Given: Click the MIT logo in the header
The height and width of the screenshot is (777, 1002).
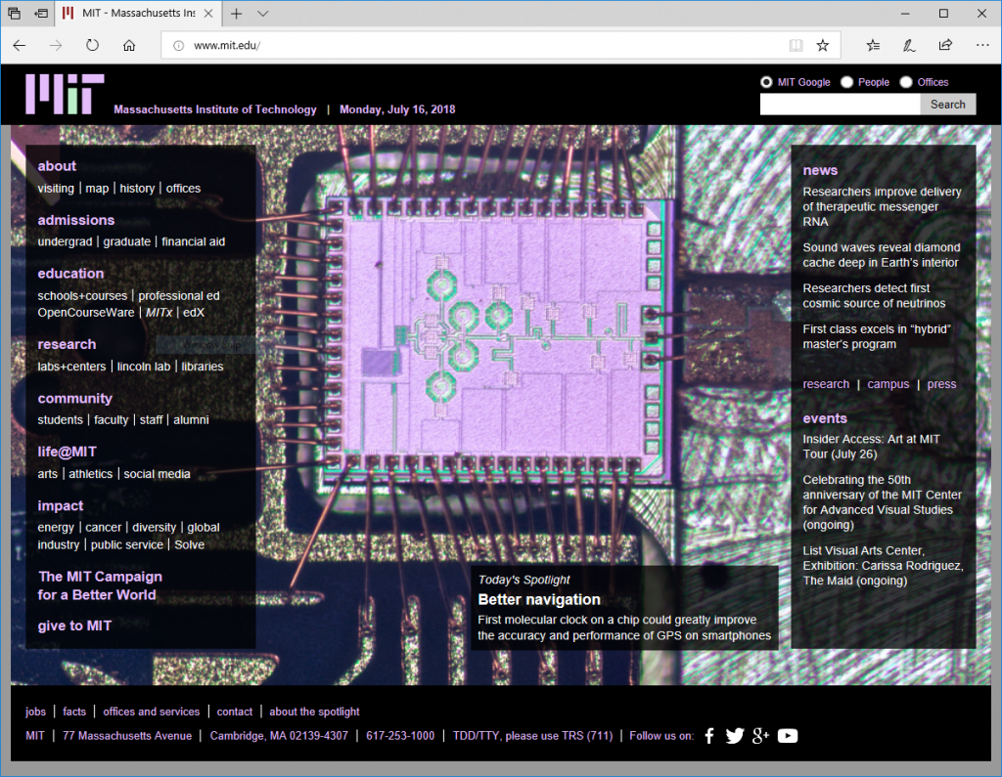Looking at the screenshot, I should tap(65, 94).
